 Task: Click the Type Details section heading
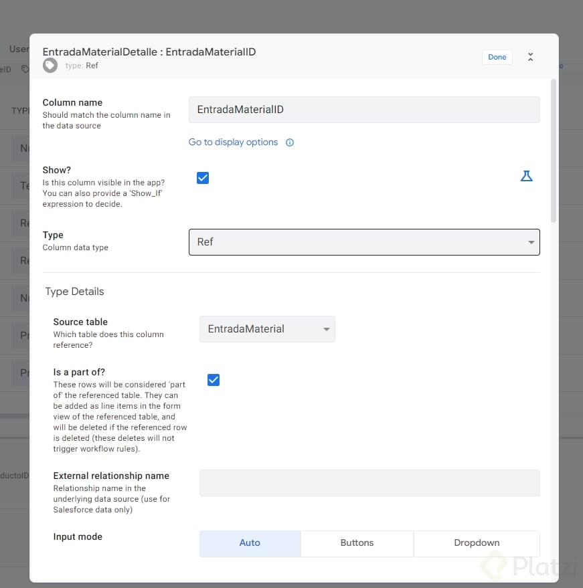coord(75,292)
